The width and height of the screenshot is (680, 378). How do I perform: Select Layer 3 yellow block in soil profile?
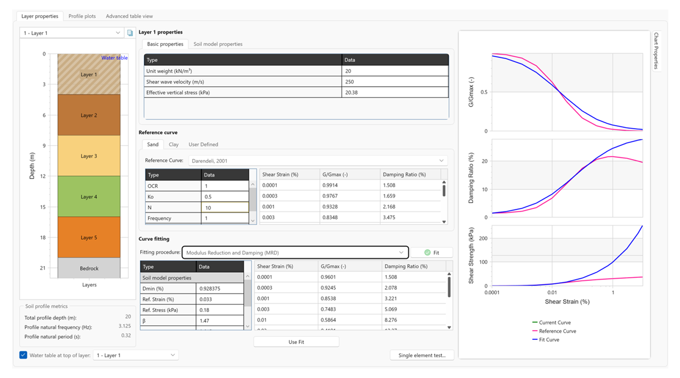89,156
